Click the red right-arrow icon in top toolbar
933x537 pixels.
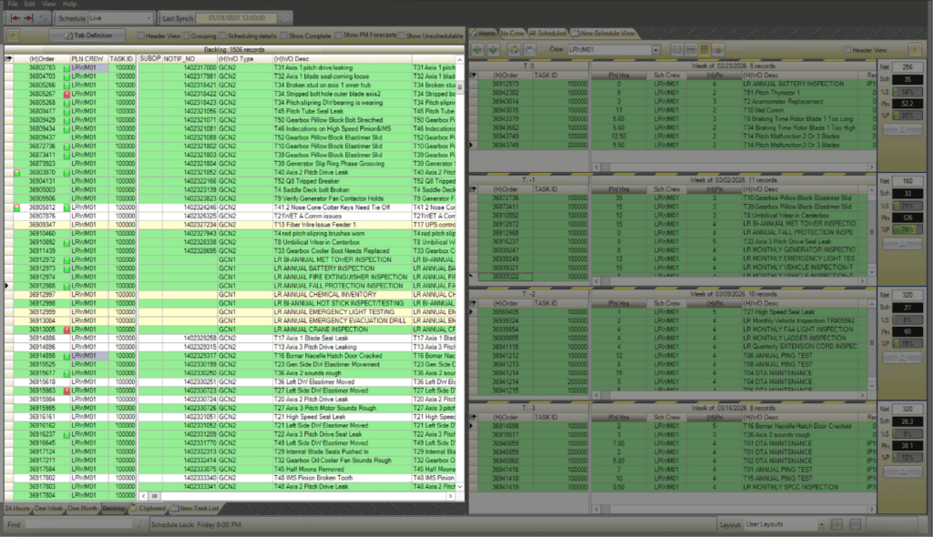(30, 18)
